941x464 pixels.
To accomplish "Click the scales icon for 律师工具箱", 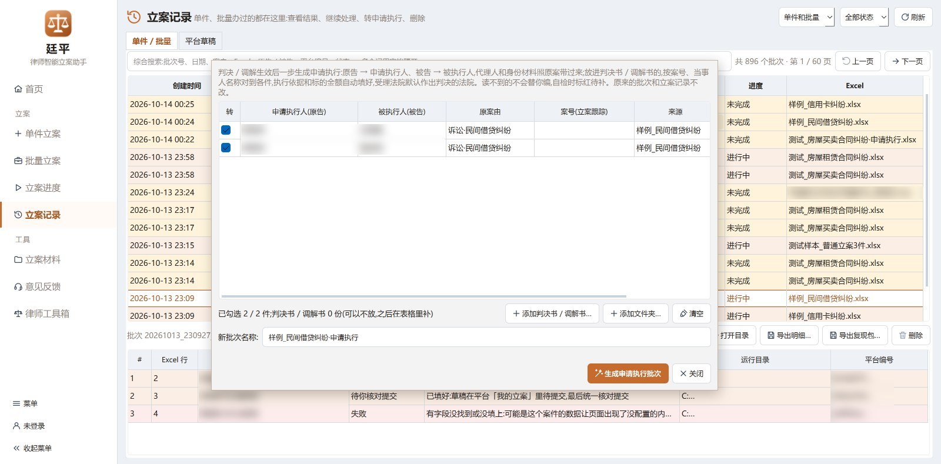I will point(18,313).
